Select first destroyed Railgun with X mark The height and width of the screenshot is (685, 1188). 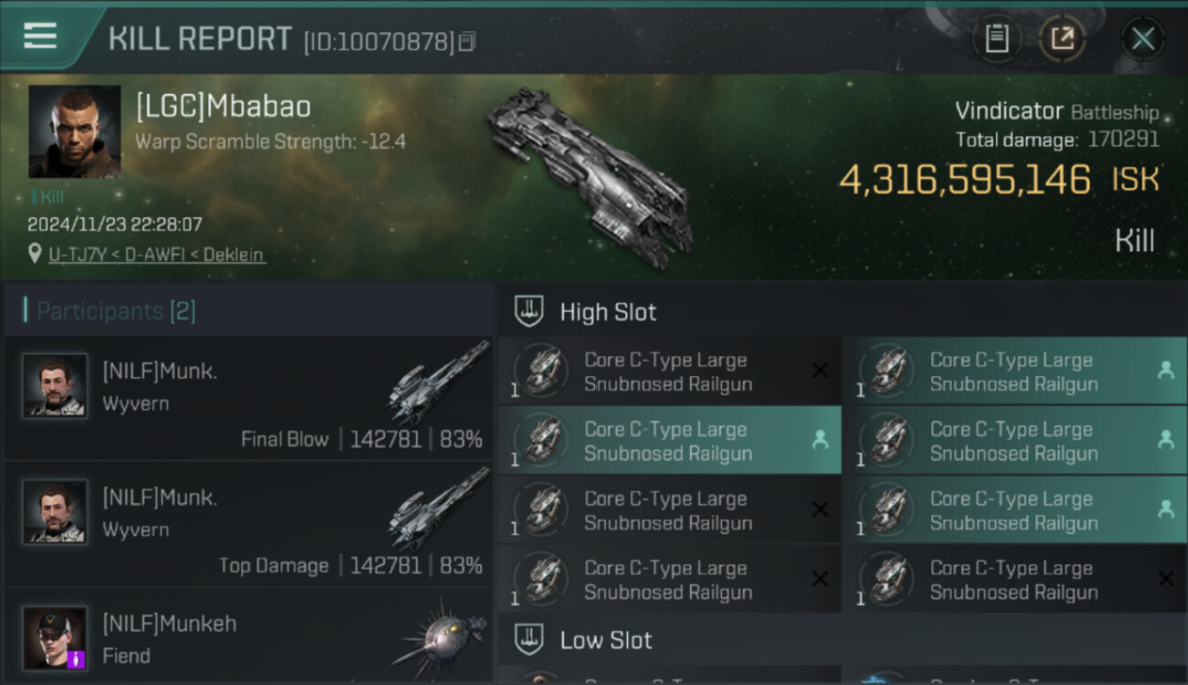click(x=670, y=372)
